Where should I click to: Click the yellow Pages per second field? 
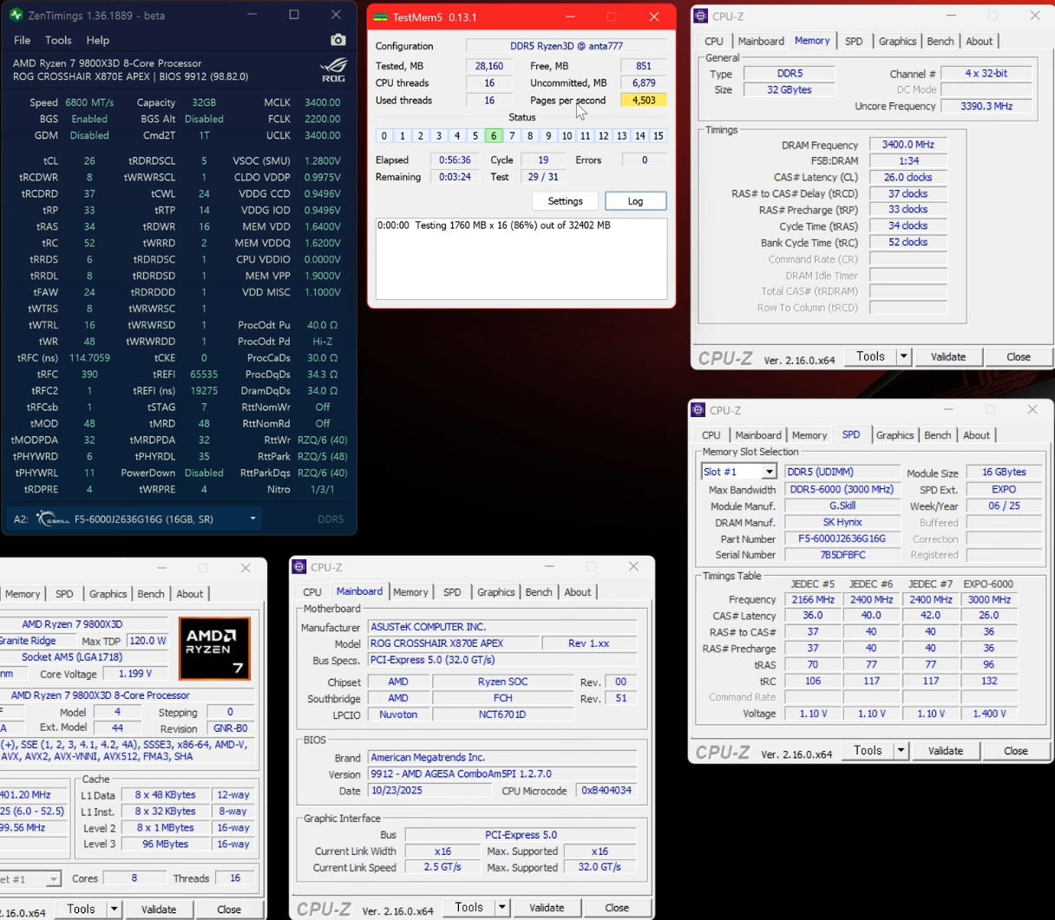pyautogui.click(x=644, y=100)
